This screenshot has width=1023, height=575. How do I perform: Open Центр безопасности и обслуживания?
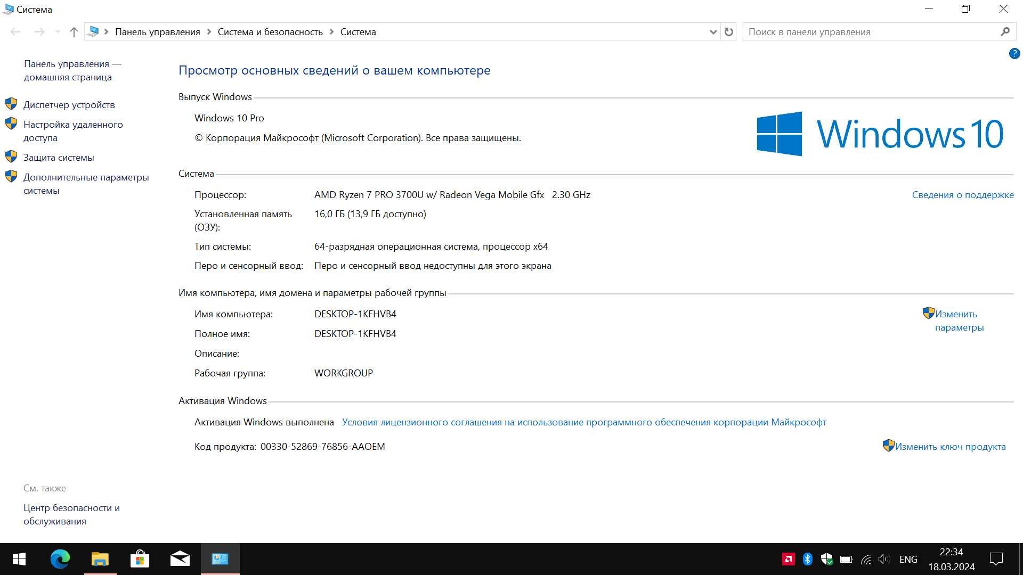click(71, 514)
